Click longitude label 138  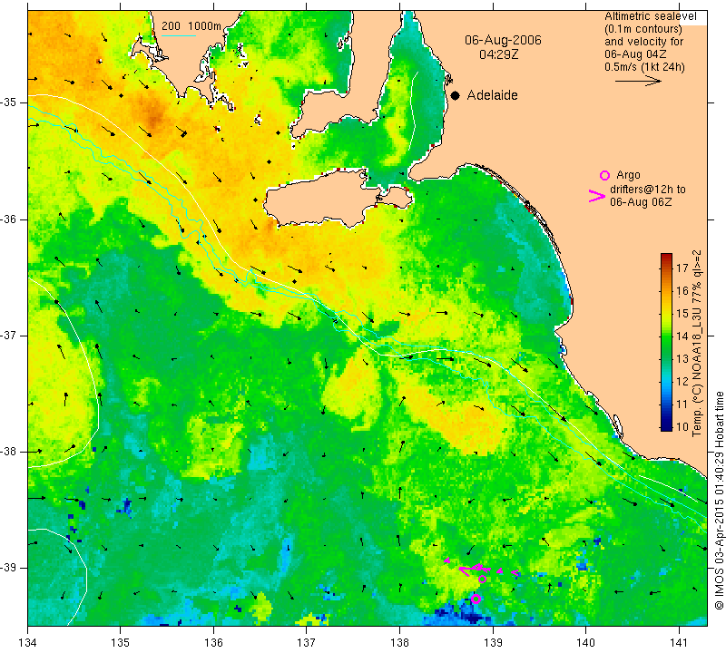tap(399, 643)
